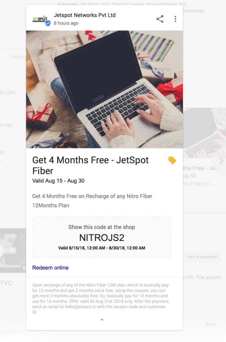Viewport: 226px width, 342px height.
Task: Go to the next post with the right chevron
Action: tap(221, 161)
